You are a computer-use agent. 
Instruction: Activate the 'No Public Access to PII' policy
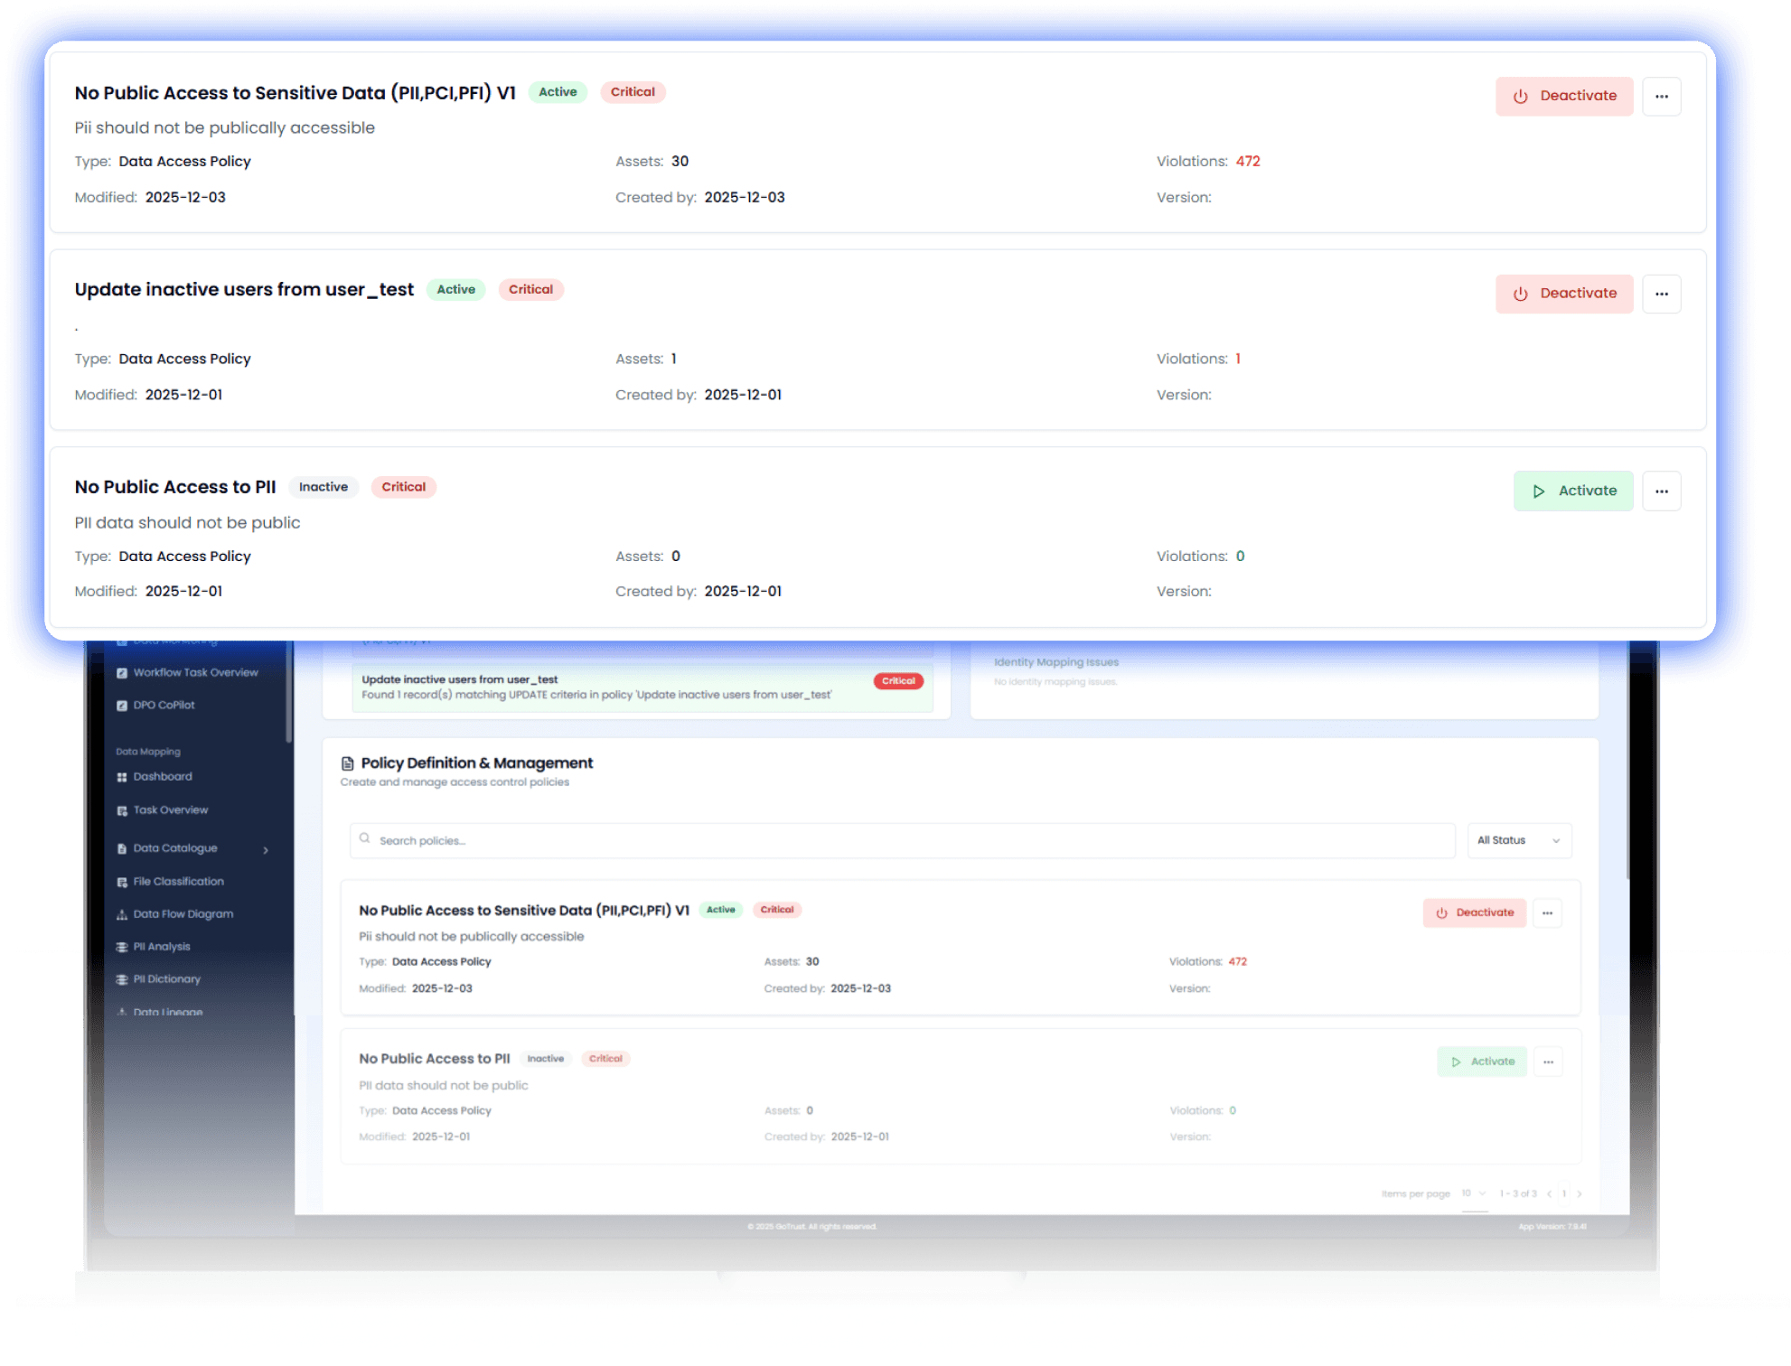tap(1573, 491)
